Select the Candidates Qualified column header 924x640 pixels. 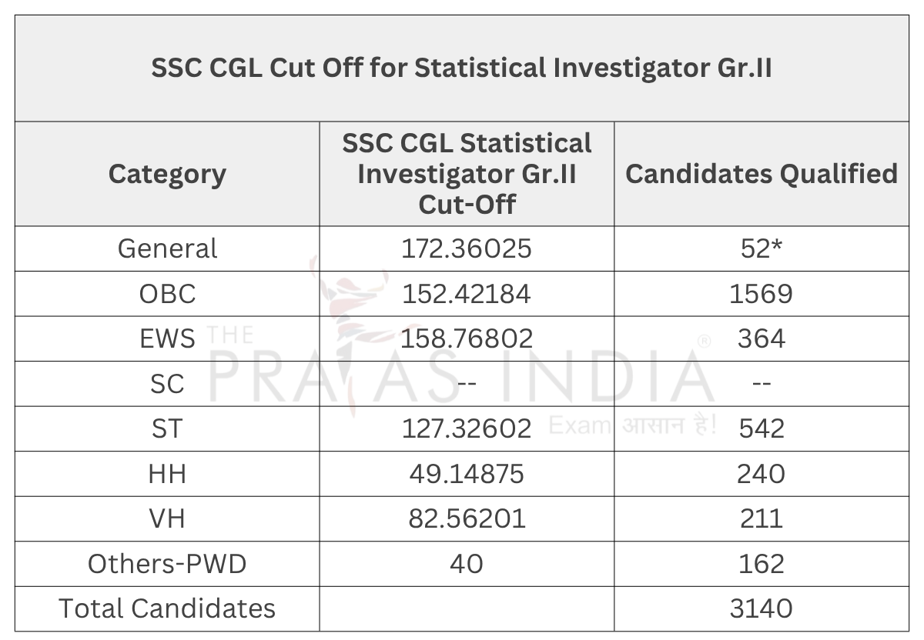coord(761,174)
